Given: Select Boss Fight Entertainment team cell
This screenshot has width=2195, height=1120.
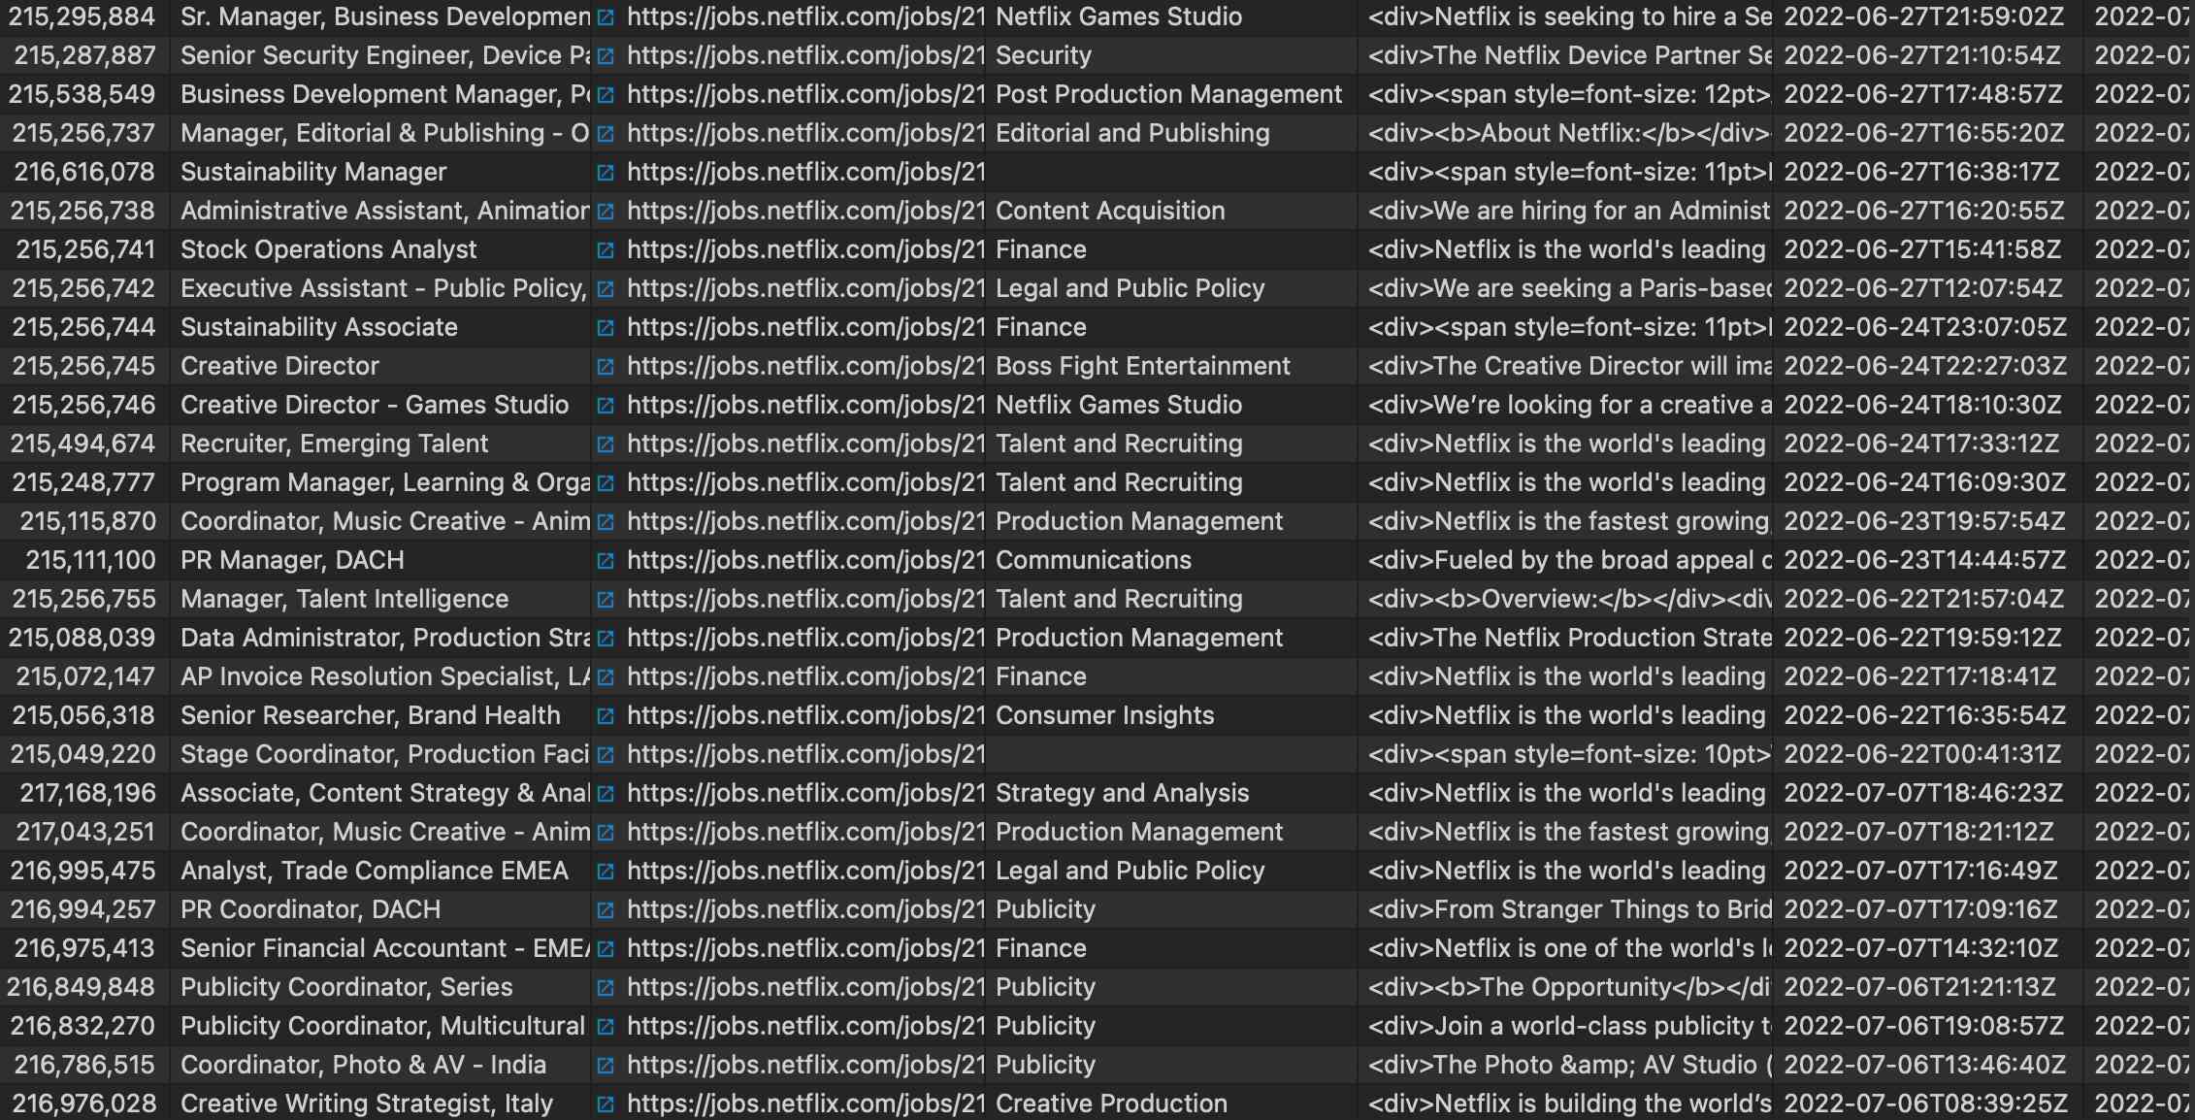Looking at the screenshot, I should pos(1142,366).
